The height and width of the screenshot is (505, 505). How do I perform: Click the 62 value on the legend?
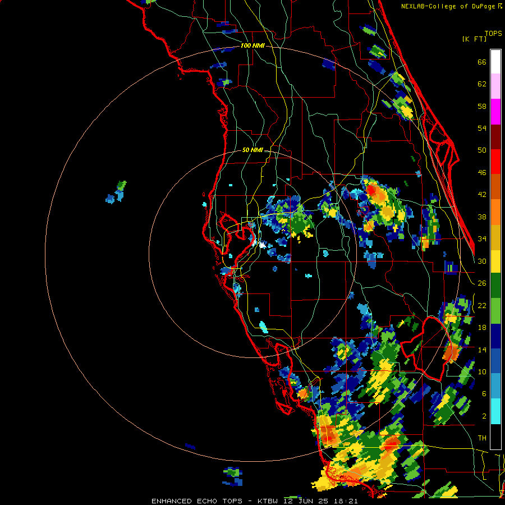point(482,84)
